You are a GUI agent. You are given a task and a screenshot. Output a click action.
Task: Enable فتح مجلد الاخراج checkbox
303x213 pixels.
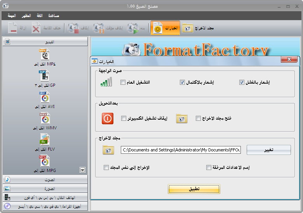click(198, 118)
